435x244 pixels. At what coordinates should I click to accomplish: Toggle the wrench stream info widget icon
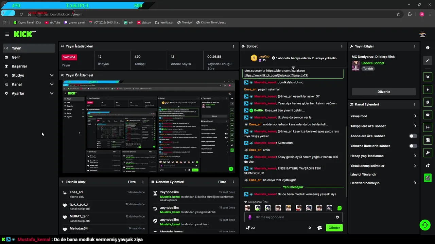click(428, 152)
